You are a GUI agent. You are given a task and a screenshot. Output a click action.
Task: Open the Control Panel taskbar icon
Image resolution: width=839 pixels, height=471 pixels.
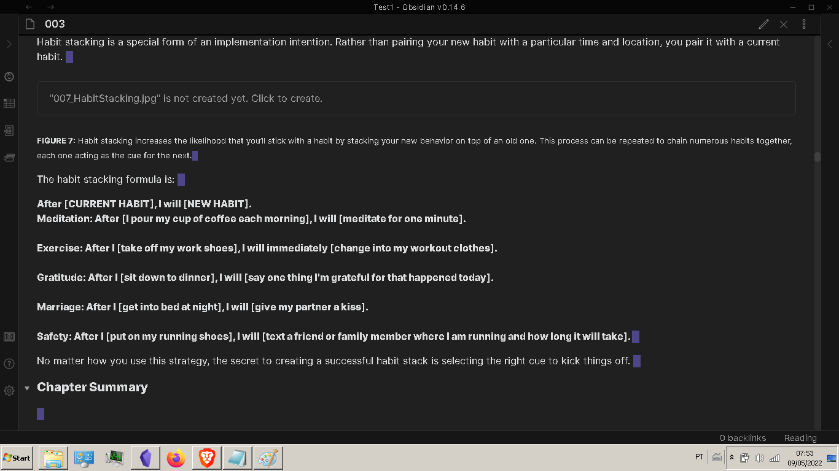(x=84, y=458)
